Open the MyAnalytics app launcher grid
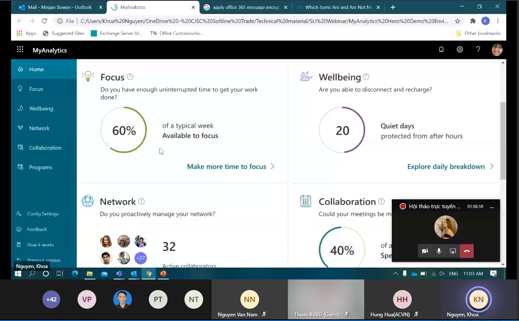The image size is (519, 321). (x=20, y=50)
